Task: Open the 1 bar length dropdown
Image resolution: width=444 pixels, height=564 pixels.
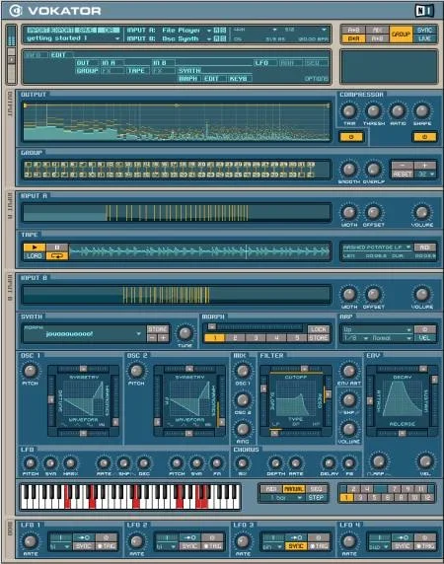Action: (x=282, y=498)
